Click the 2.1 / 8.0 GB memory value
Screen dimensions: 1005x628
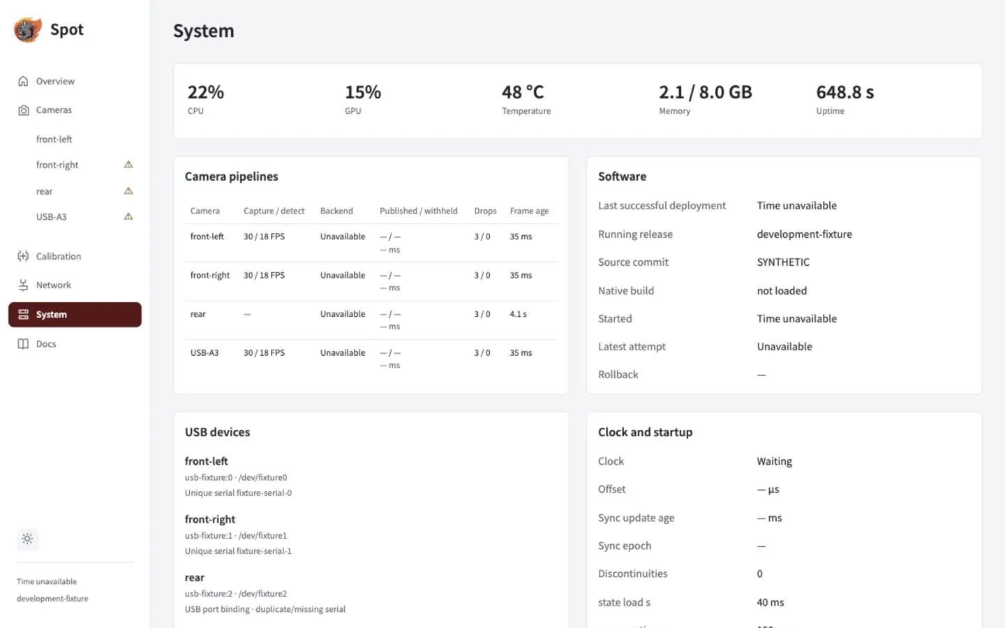(706, 92)
